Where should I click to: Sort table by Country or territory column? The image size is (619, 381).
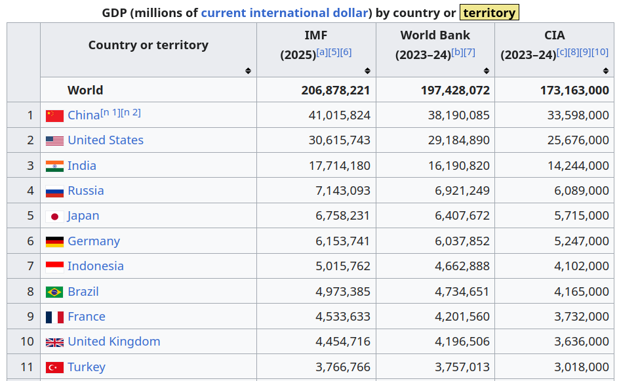pyautogui.click(x=248, y=71)
